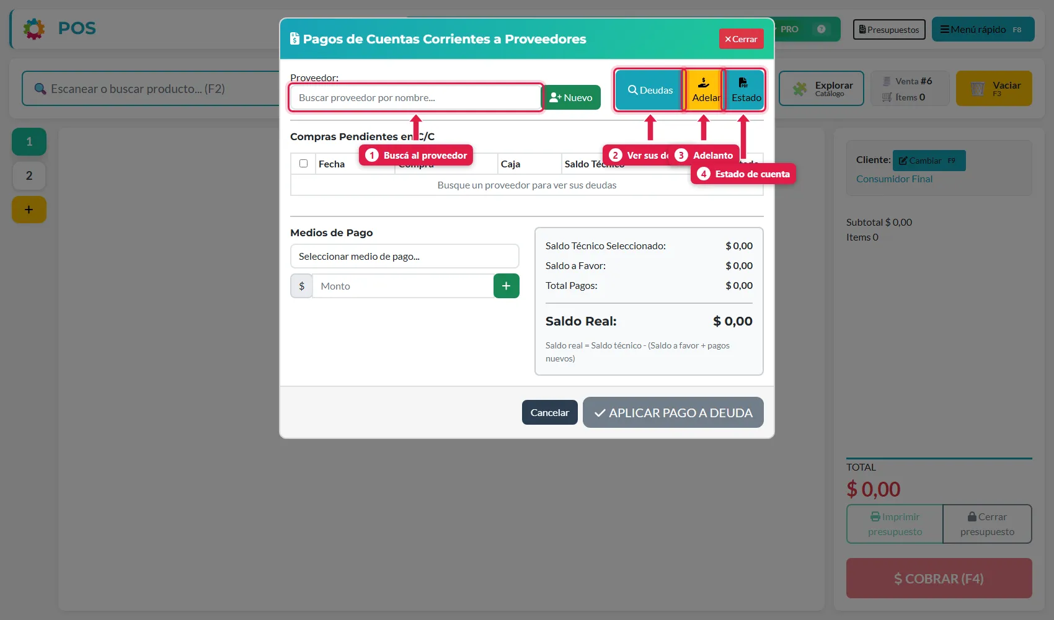Click the Venta #6 items indicator
The height and width of the screenshot is (620, 1054).
(910, 89)
